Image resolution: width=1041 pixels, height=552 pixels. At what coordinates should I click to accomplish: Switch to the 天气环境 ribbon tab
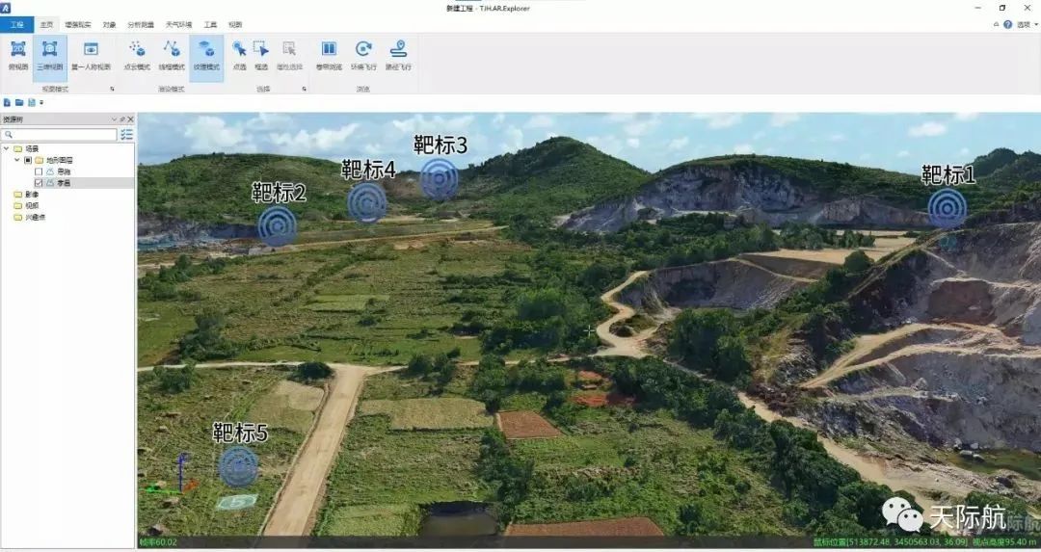[x=178, y=24]
